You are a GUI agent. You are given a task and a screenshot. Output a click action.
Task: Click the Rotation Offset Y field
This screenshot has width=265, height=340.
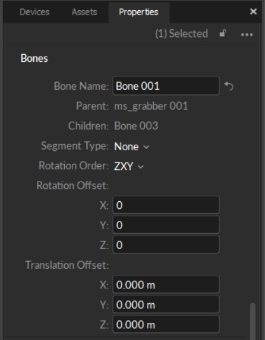click(x=166, y=225)
